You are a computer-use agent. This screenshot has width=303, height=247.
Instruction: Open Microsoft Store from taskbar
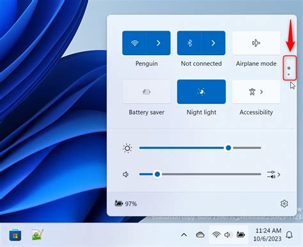click(15, 235)
